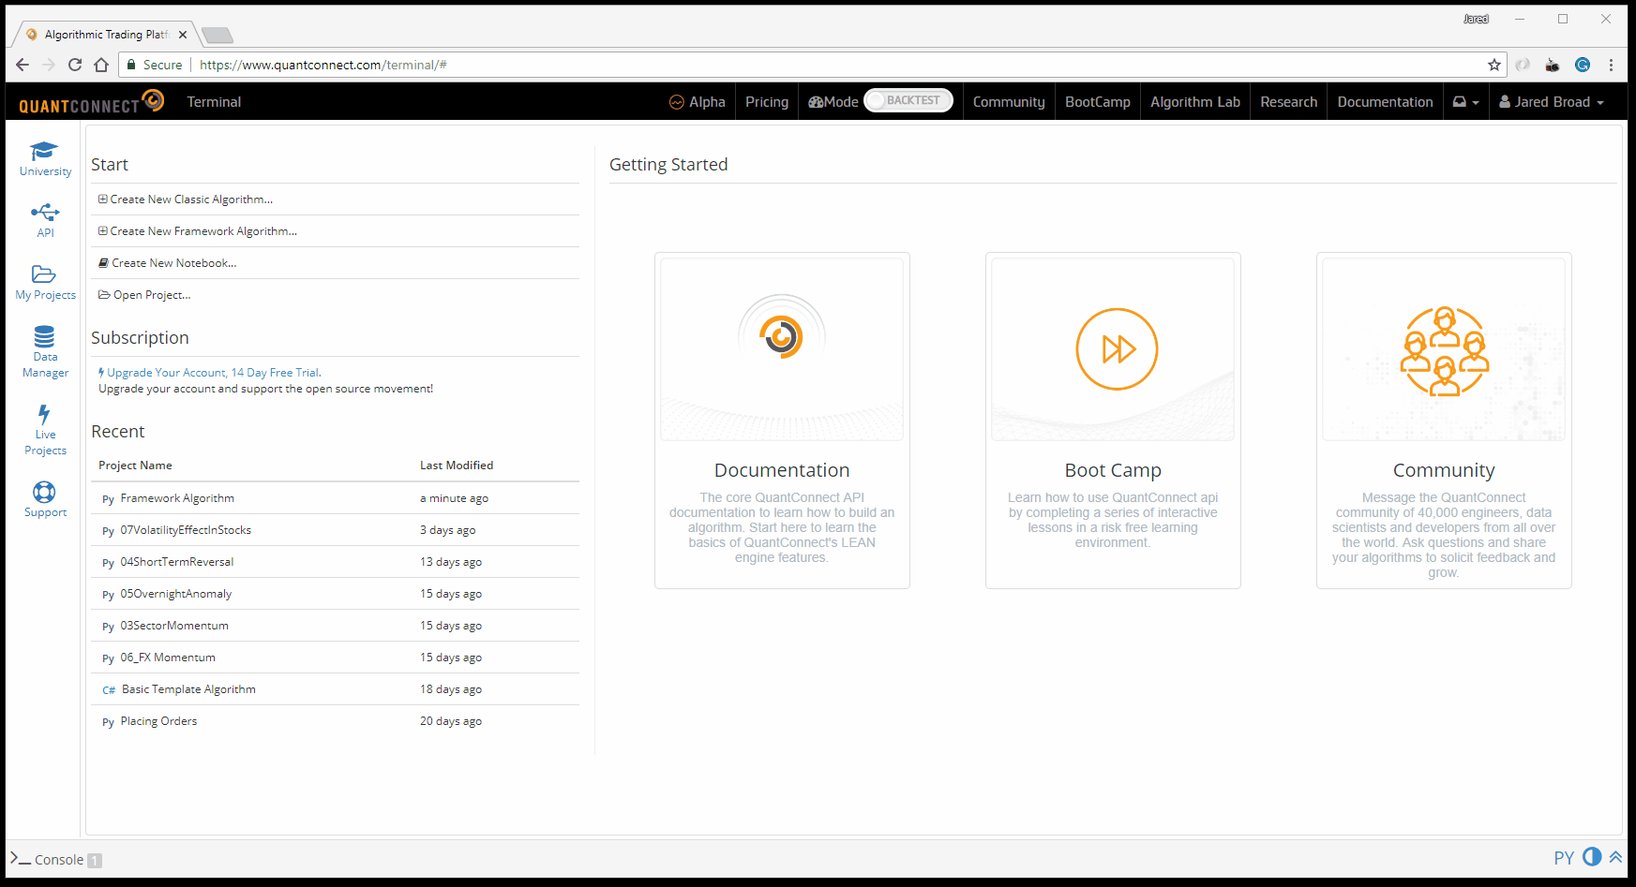1636x887 pixels.
Task: Click Upgrade Your Account free trial link
Action: pos(210,373)
